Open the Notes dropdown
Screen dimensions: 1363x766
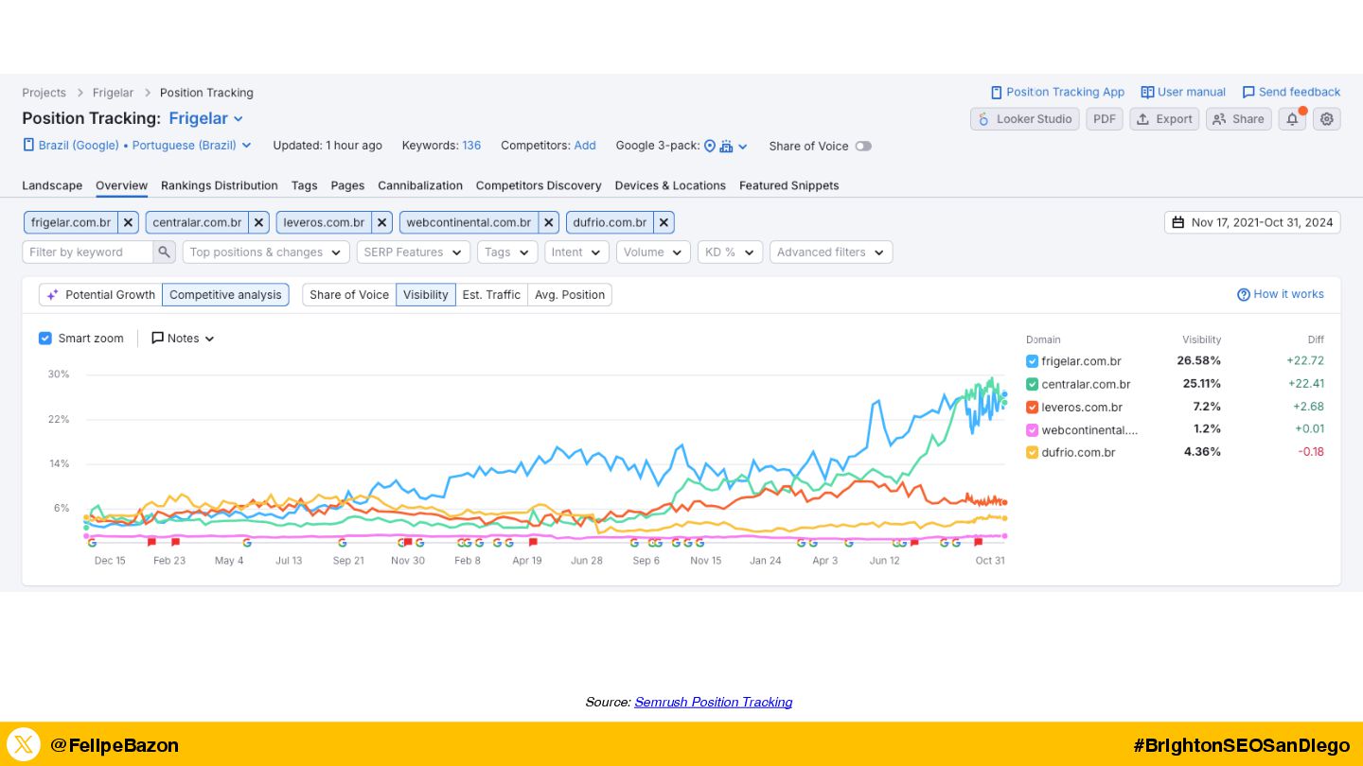tap(183, 339)
